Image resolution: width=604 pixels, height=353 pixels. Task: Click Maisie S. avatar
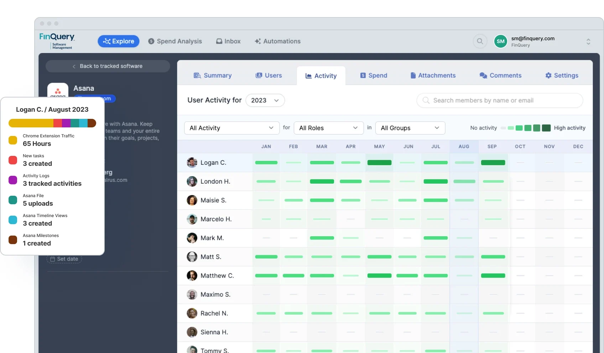(x=192, y=200)
